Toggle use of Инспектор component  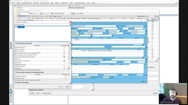(x=64, y=59)
